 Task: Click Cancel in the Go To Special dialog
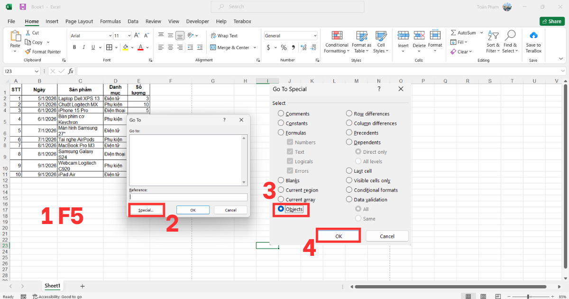(387, 236)
